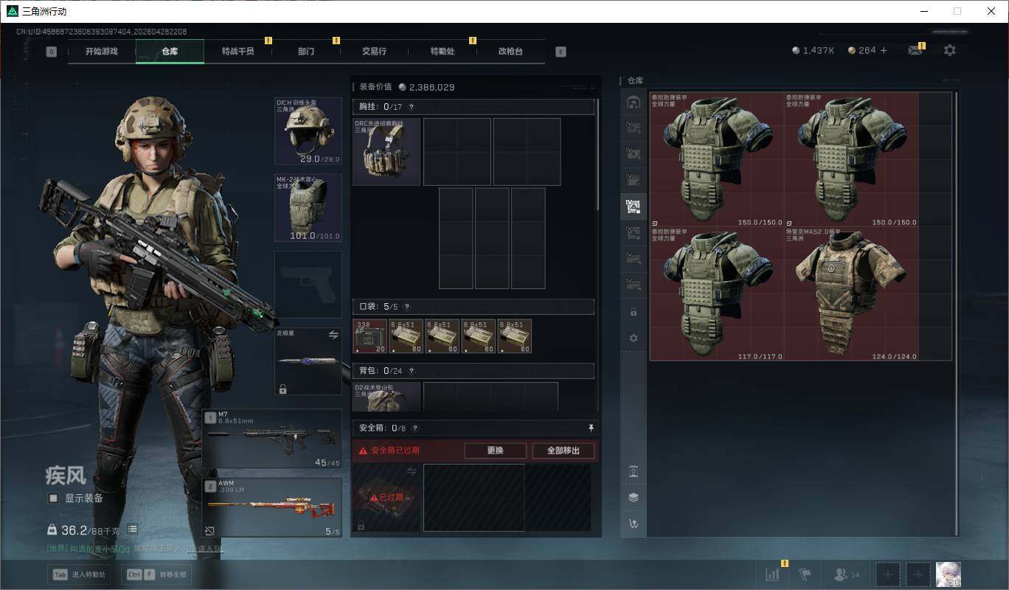Open the player avatar in the bottom bar
Image resolution: width=1009 pixels, height=590 pixels.
coord(948,574)
